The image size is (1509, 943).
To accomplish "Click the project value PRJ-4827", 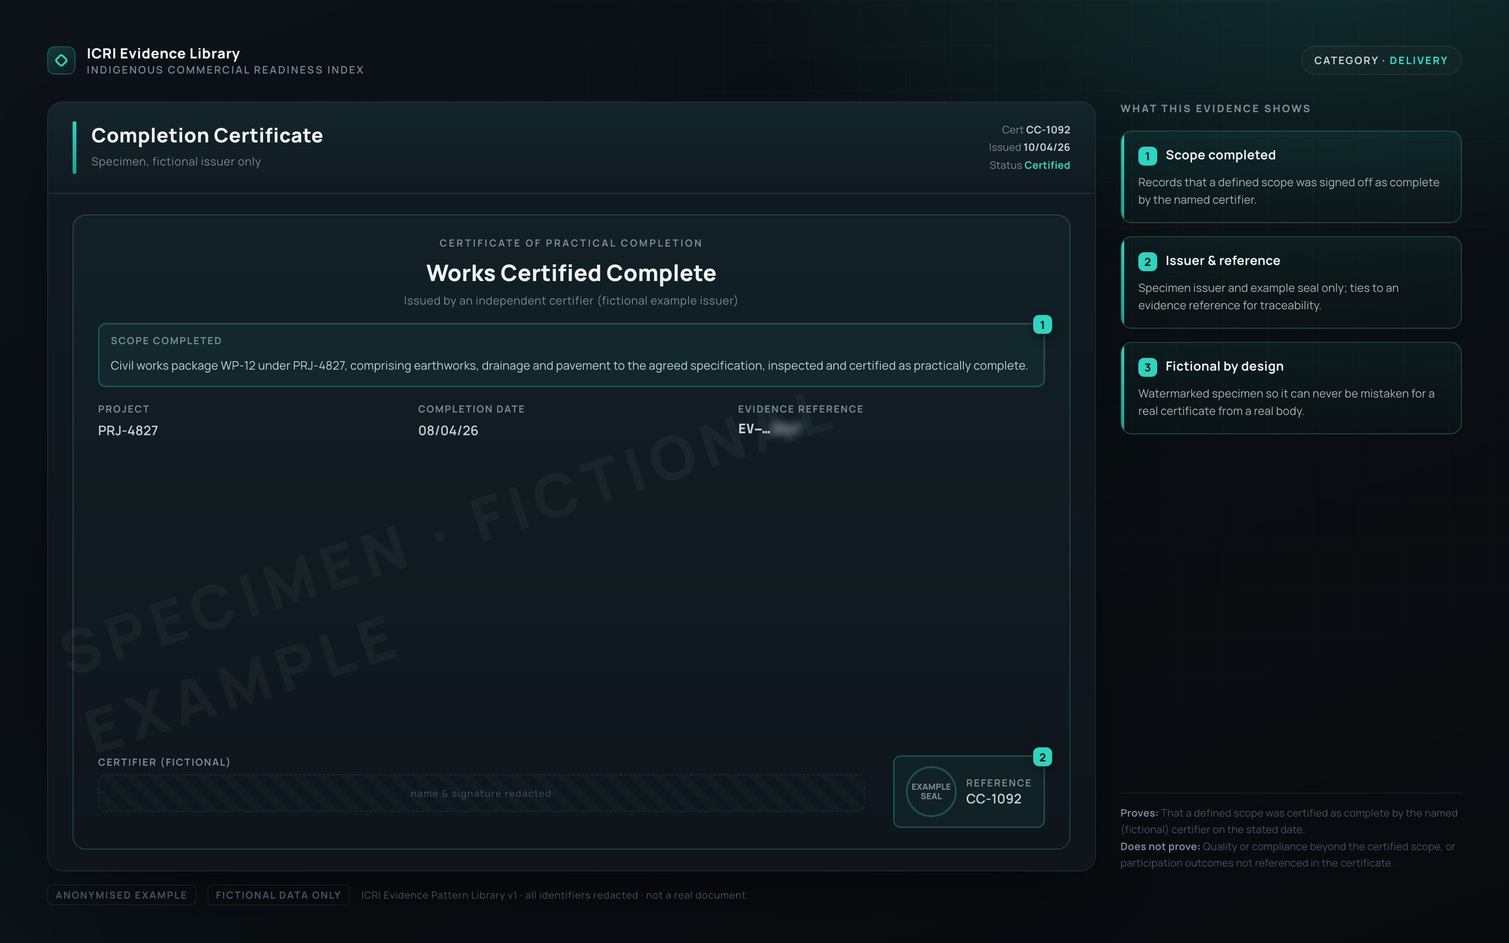I will click(x=128, y=430).
